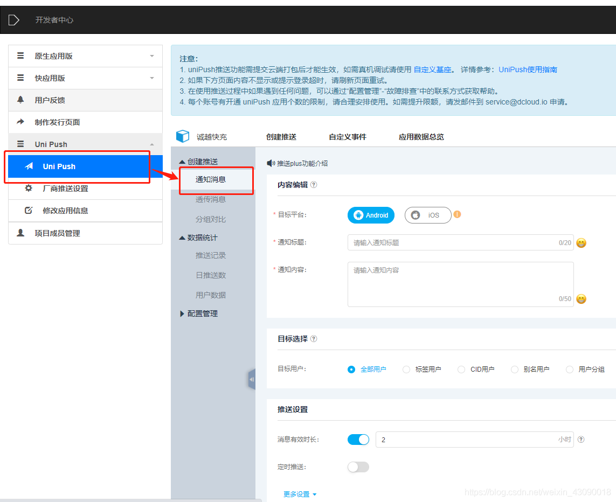Click the blue cube app icon

coord(183,136)
